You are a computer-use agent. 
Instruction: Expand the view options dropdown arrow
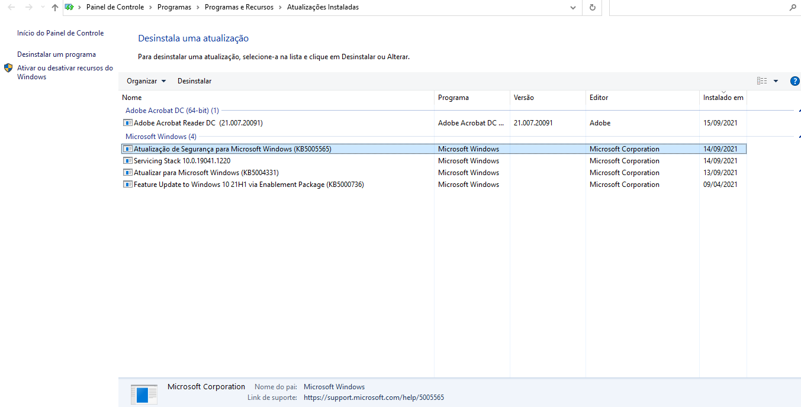click(776, 81)
